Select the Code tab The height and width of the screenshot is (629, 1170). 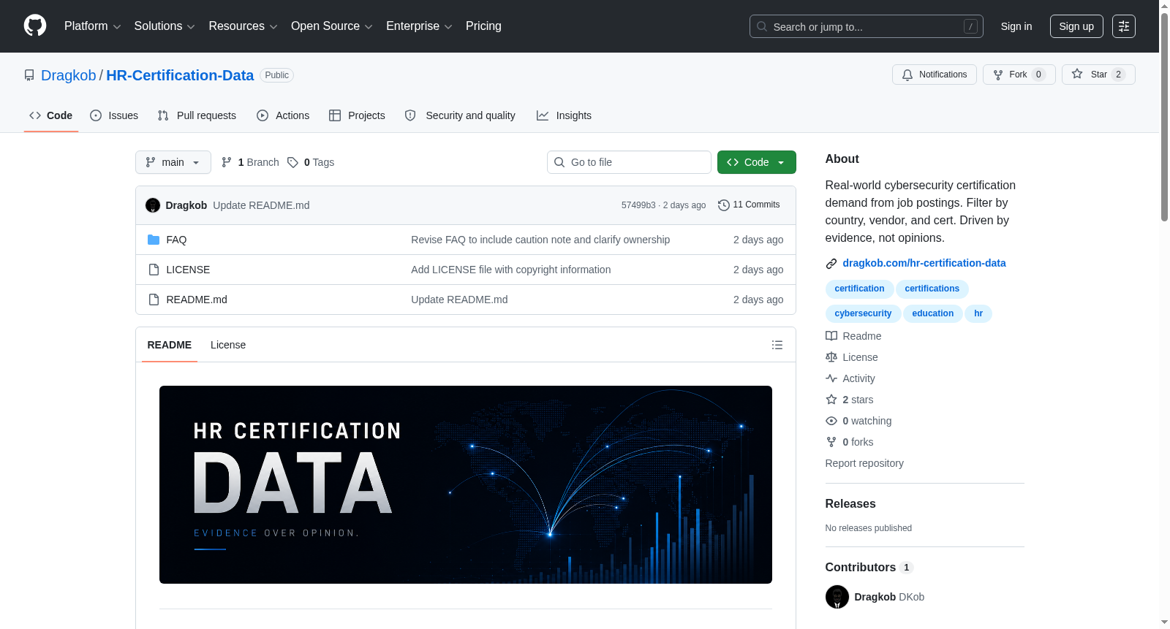(x=51, y=115)
